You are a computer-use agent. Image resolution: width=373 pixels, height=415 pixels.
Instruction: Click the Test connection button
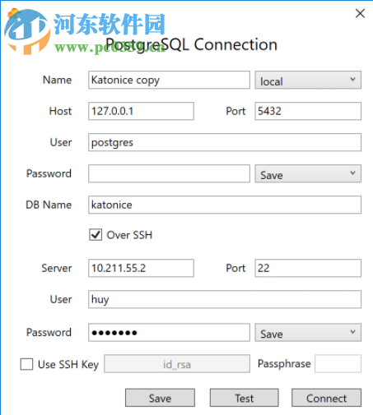(x=245, y=398)
